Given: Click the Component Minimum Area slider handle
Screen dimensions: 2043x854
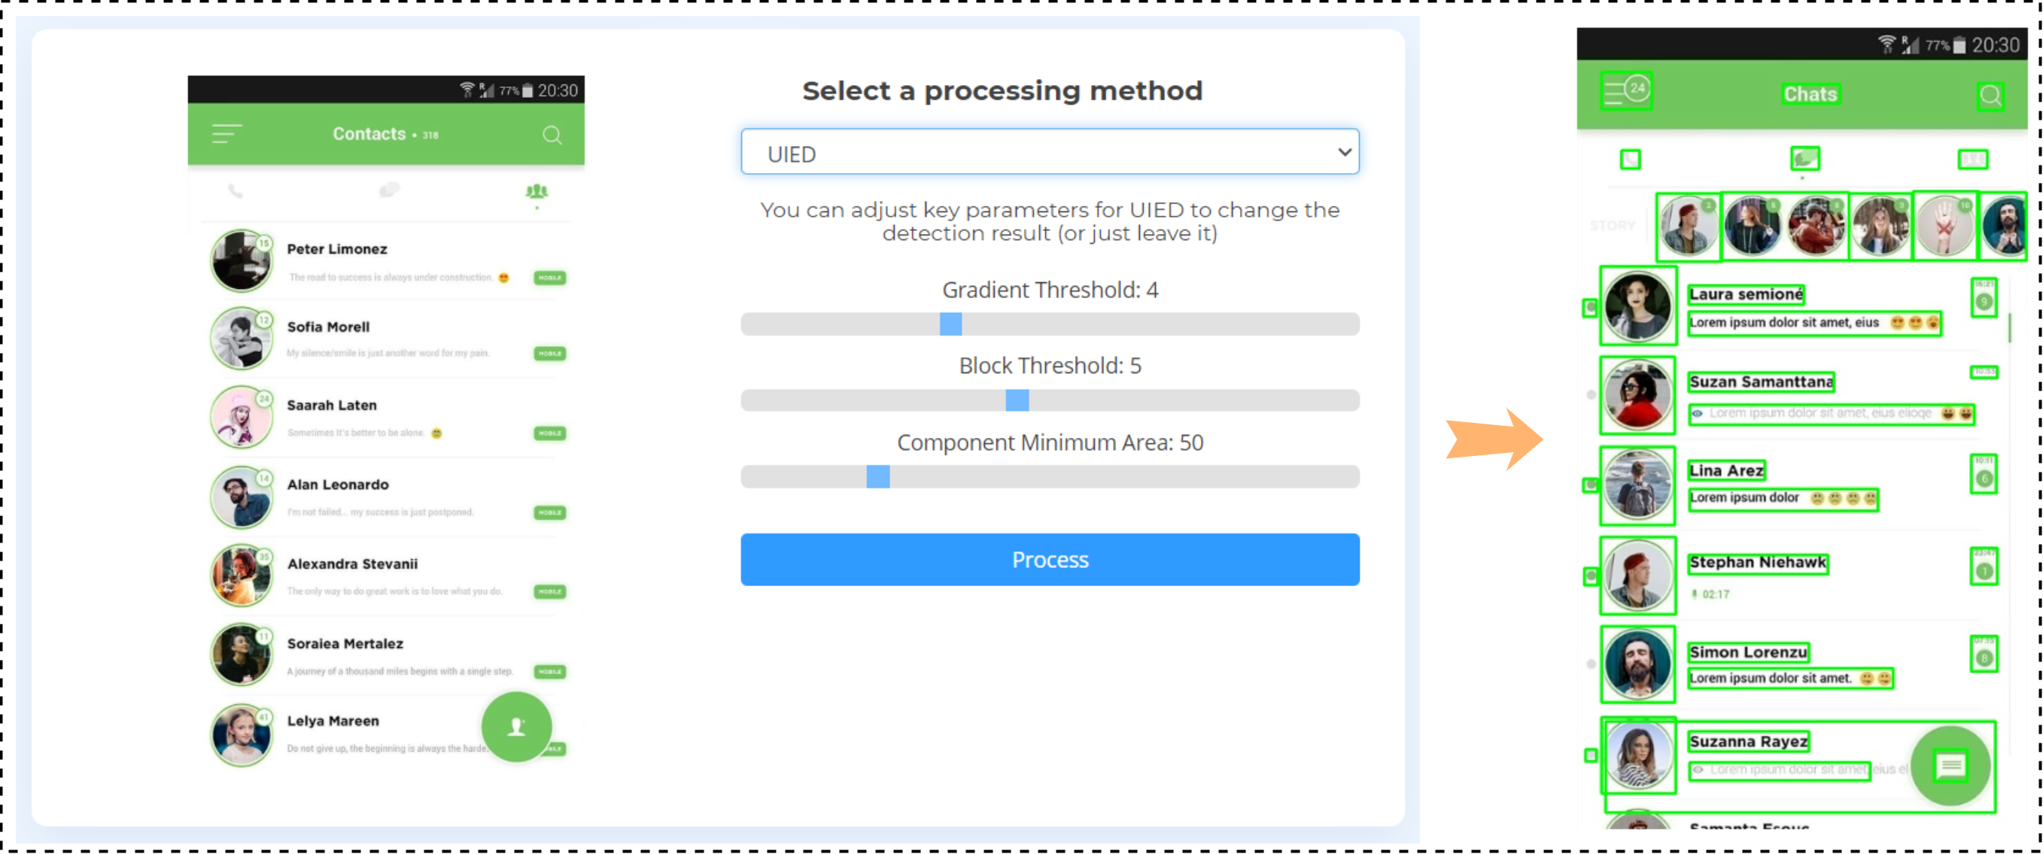Looking at the screenshot, I should 878,476.
